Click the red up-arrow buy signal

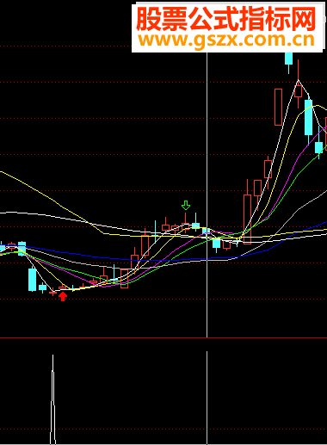[x=63, y=296]
